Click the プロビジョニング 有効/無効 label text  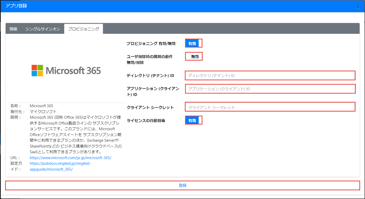pyautogui.click(x=151, y=43)
